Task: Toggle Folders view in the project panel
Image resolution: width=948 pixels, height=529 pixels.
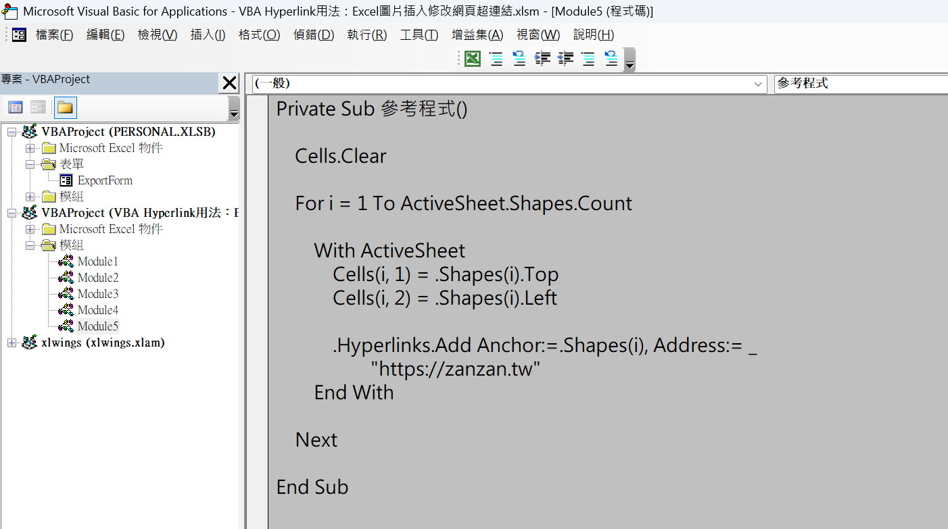Action: tap(66, 107)
